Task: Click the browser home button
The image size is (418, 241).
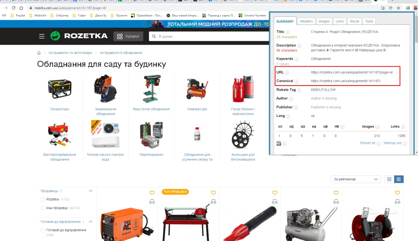Action: (21, 8)
